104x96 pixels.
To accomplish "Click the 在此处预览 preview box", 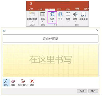I will coord(50,39).
